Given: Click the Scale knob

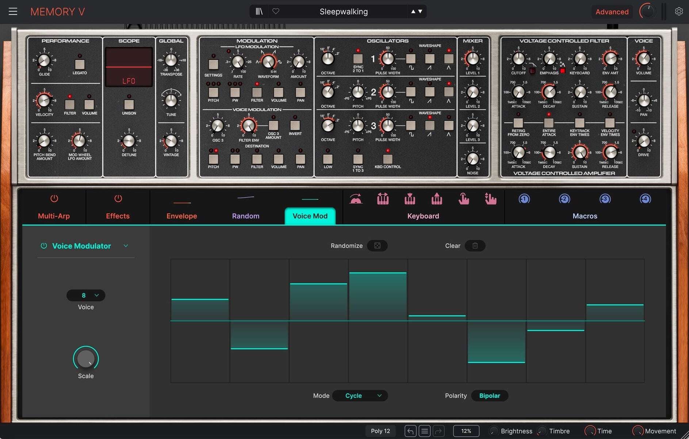Looking at the screenshot, I should (86, 359).
